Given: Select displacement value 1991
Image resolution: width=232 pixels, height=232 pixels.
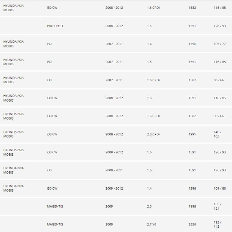Looking at the screenshot, I should pos(192,134).
